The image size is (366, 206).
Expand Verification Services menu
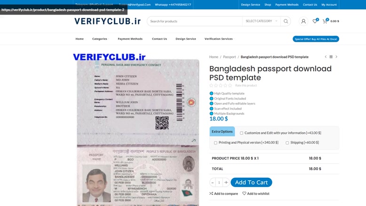219,39
